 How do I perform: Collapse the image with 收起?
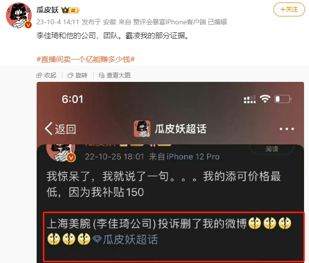[47, 75]
